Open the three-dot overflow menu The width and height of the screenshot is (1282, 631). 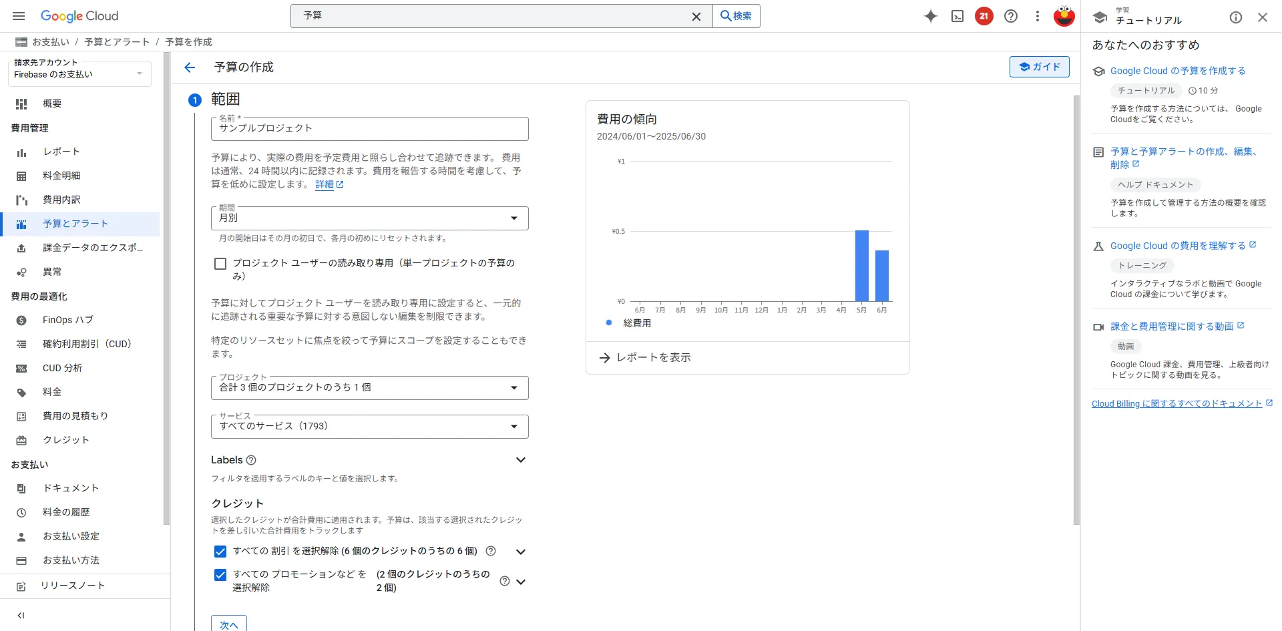point(1037,16)
